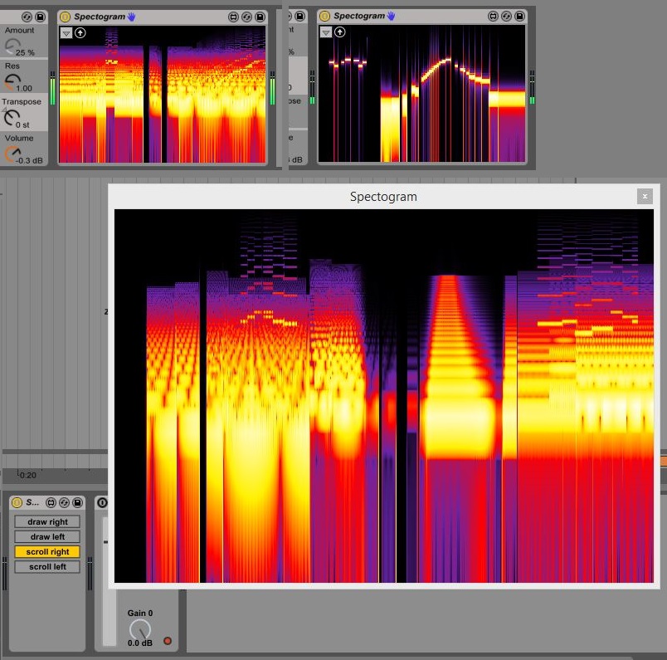The image size is (667, 660).
Task: Toggle the bottom-left device activator button
Action: click(17, 503)
